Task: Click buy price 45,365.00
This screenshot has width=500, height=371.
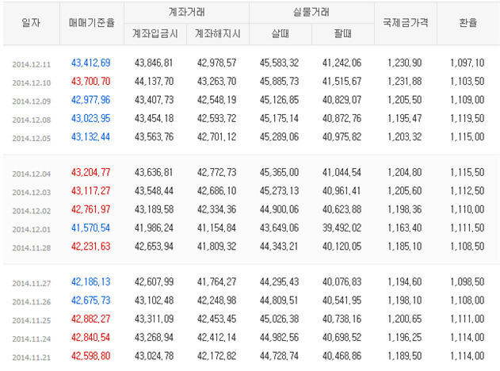Action: (280, 172)
